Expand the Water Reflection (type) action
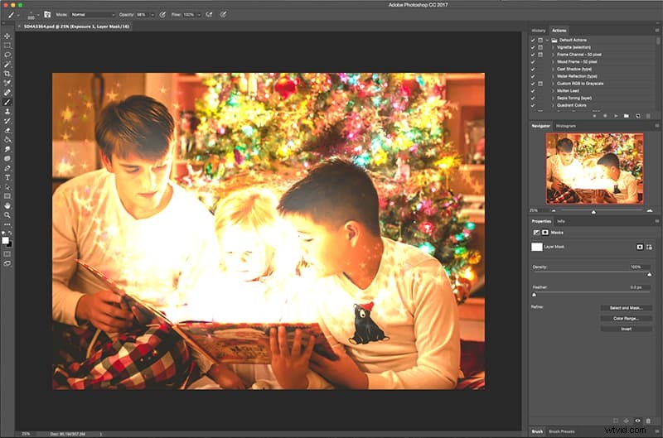Image resolution: width=663 pixels, height=438 pixels. point(553,76)
